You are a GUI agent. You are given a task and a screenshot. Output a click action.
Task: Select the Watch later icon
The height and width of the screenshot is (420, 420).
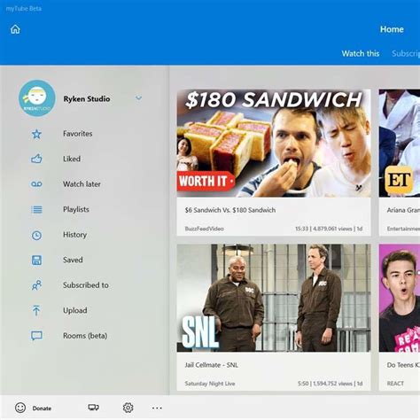36,184
